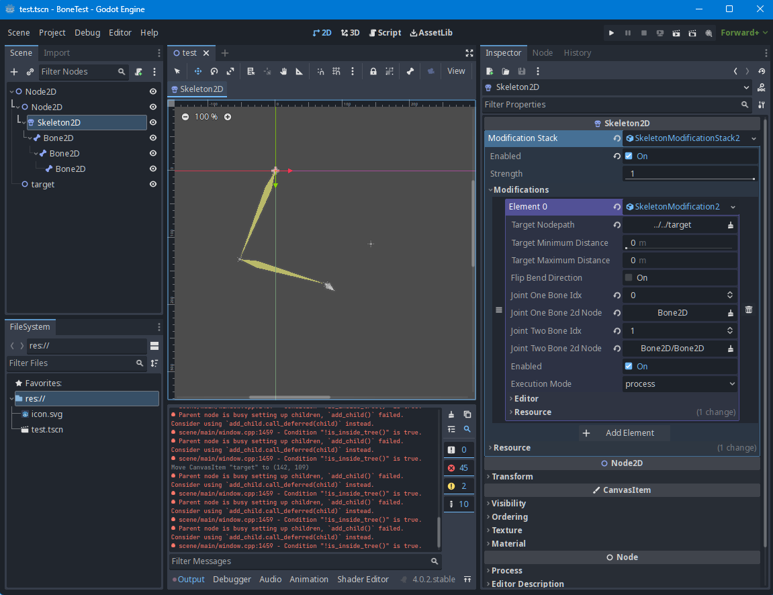
Task: Click the stop running project button
Action: click(x=644, y=33)
